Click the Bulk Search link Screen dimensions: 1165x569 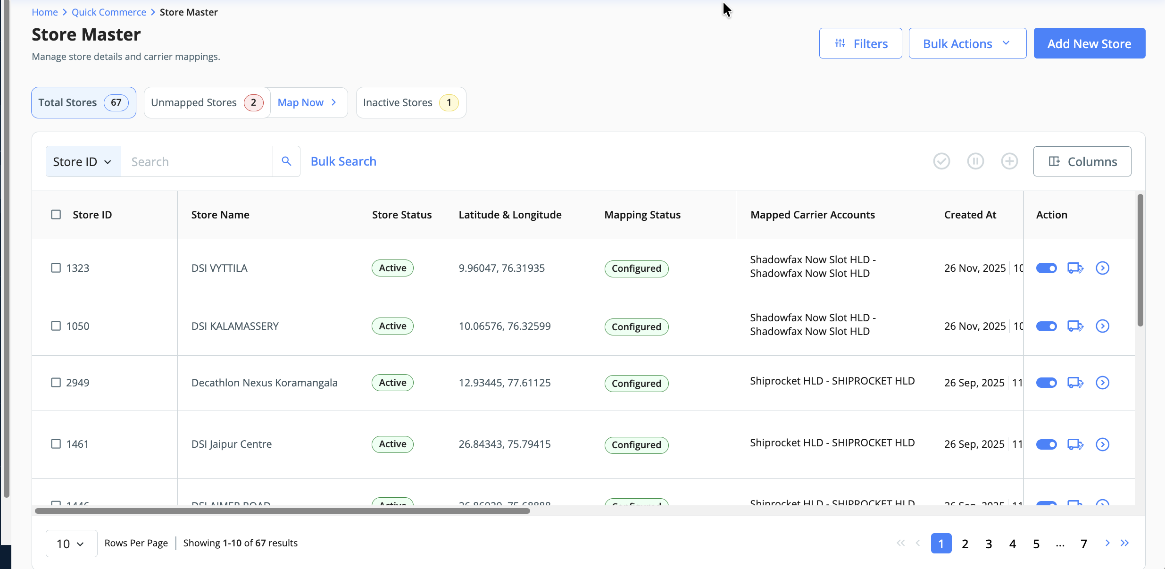pyautogui.click(x=343, y=161)
